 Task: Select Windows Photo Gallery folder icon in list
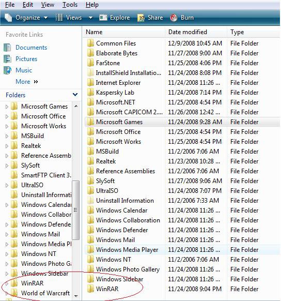tap(90, 269)
